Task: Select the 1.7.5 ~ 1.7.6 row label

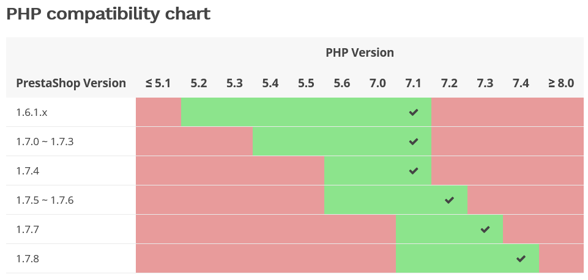Action: 45,200
